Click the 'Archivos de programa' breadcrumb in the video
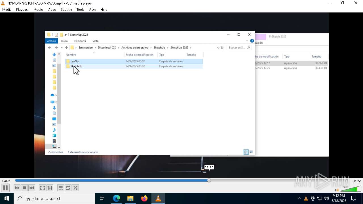This screenshot has width=363, height=204. click(135, 48)
